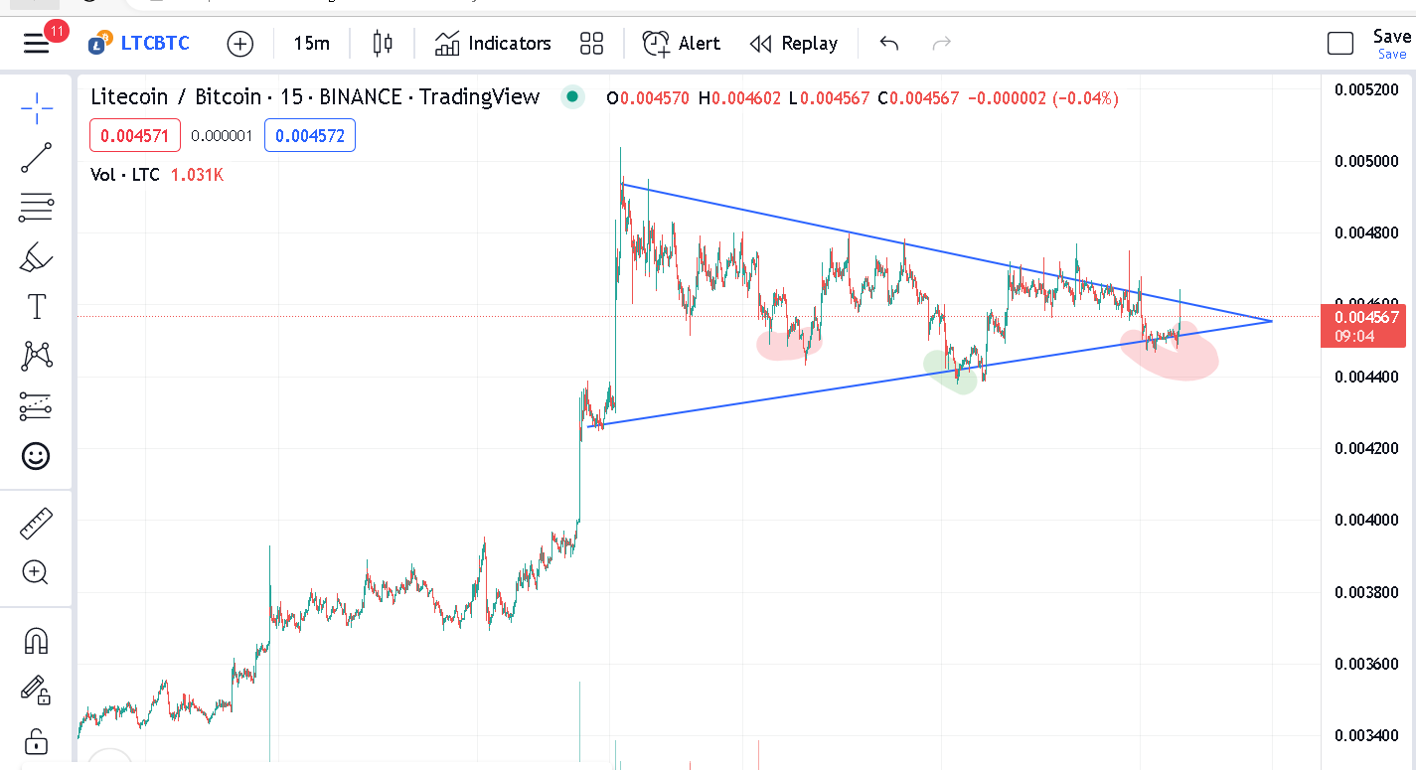Open the prediction and measurement tools

coord(37,405)
